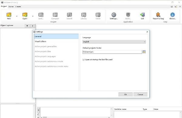
Task: Open the About info icon
Action: [173, 15]
